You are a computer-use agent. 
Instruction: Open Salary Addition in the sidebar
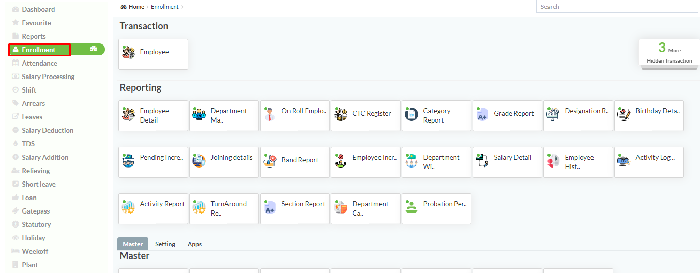point(45,157)
